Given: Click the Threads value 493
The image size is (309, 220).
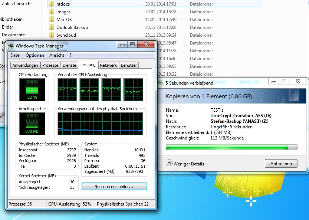Looking at the screenshot, I should 142,155.
